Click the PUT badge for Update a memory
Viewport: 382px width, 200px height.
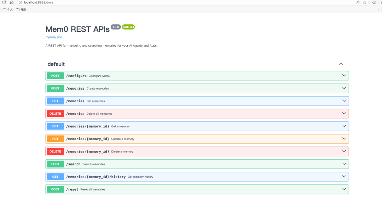point(55,139)
